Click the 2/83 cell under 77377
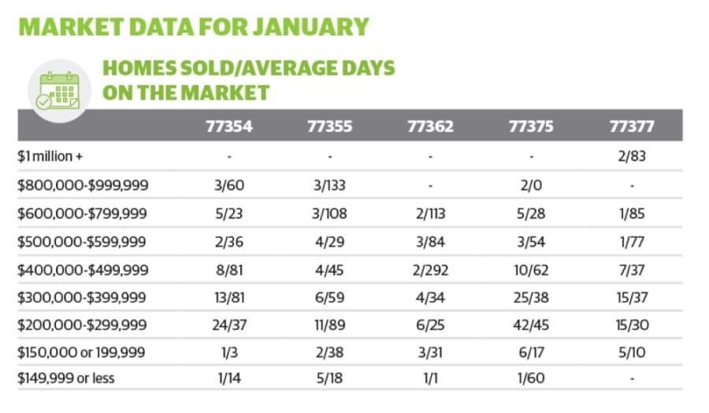709x413 pixels. click(632, 157)
